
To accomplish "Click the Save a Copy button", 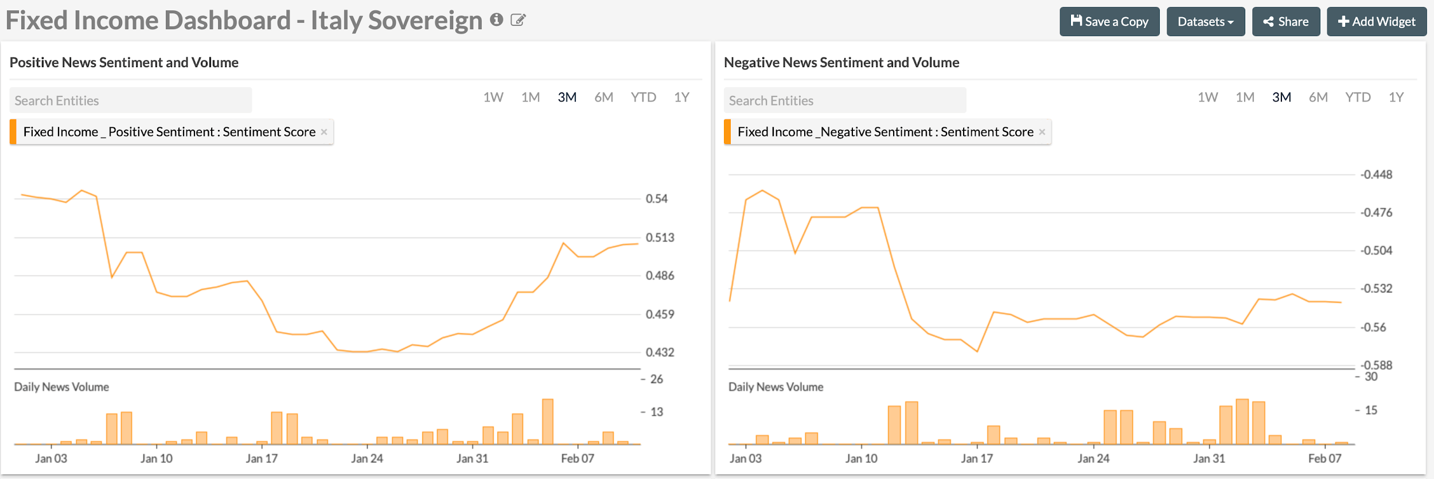I will [x=1109, y=22].
